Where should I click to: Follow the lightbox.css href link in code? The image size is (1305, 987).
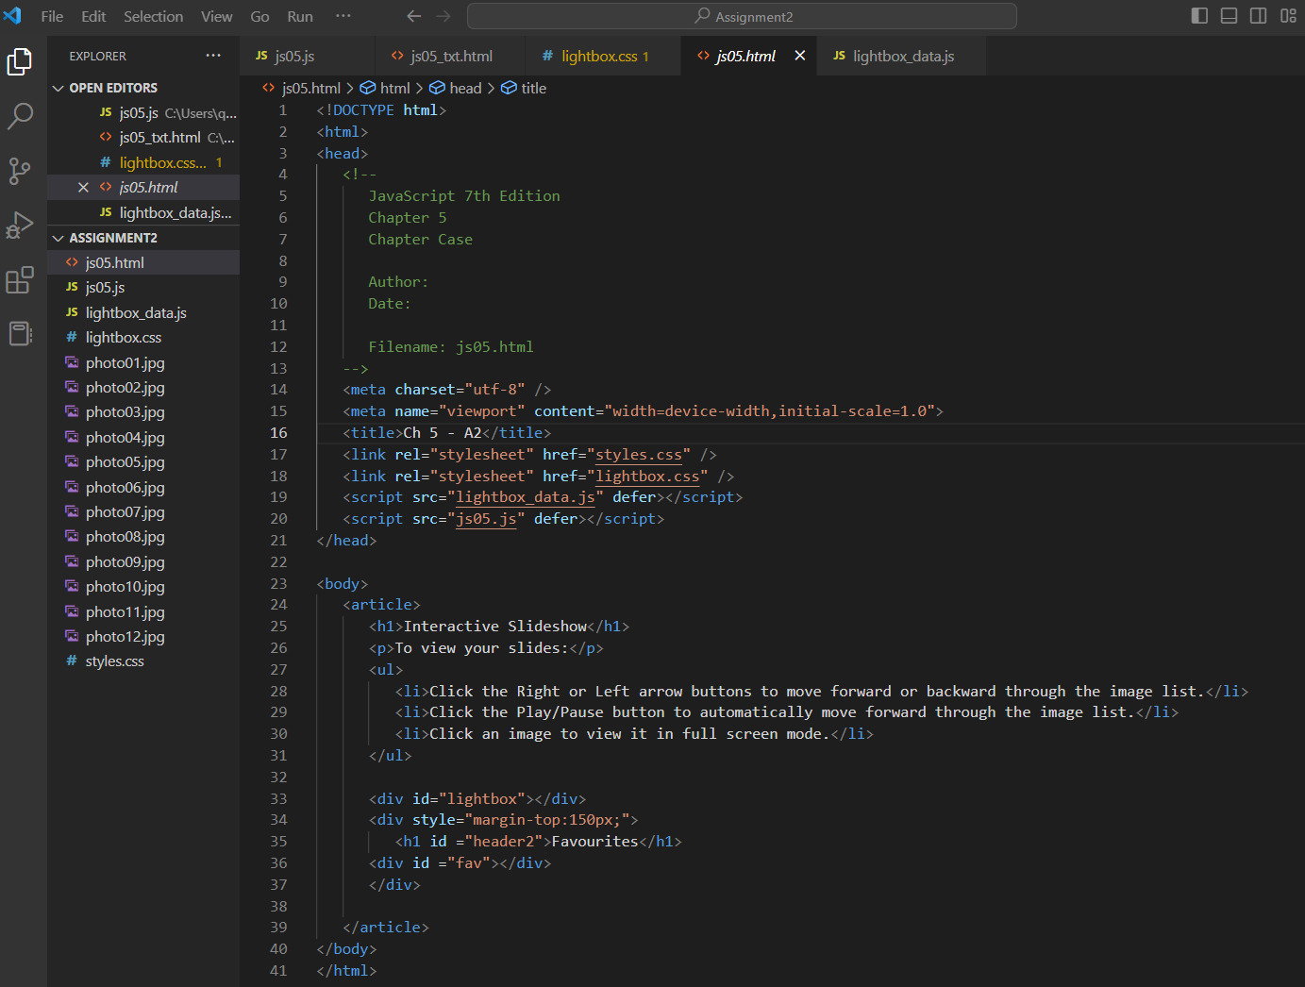click(647, 477)
